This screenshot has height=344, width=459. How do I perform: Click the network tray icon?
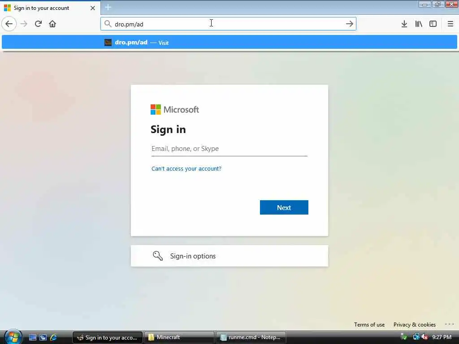pyautogui.click(x=416, y=337)
